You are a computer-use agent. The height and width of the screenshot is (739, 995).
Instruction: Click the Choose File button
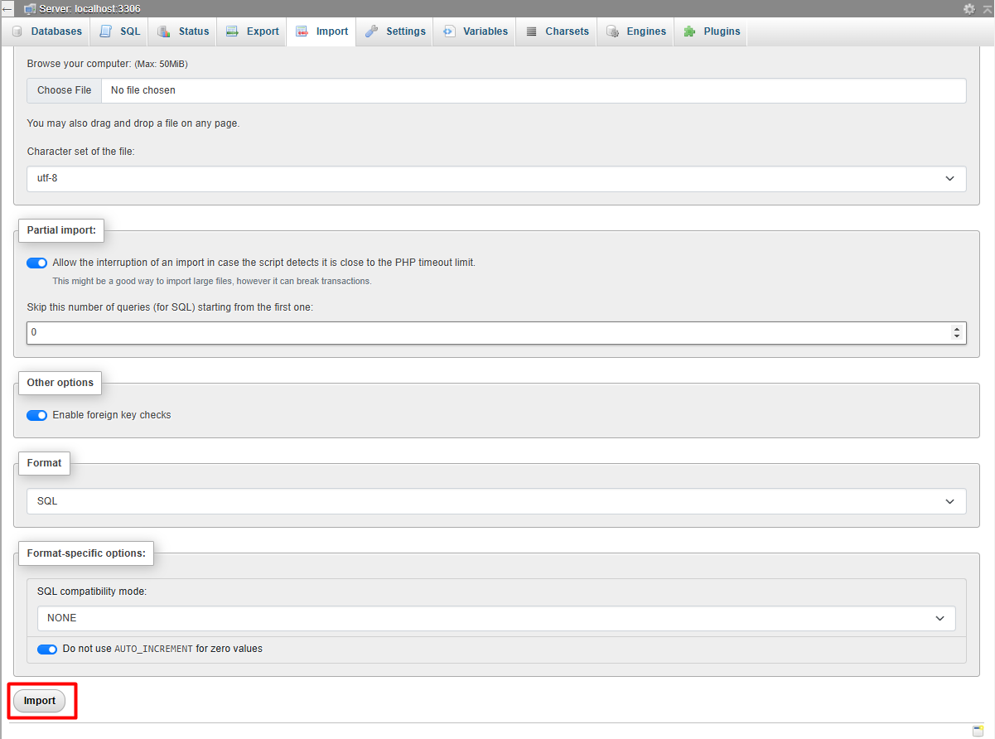[x=65, y=90]
